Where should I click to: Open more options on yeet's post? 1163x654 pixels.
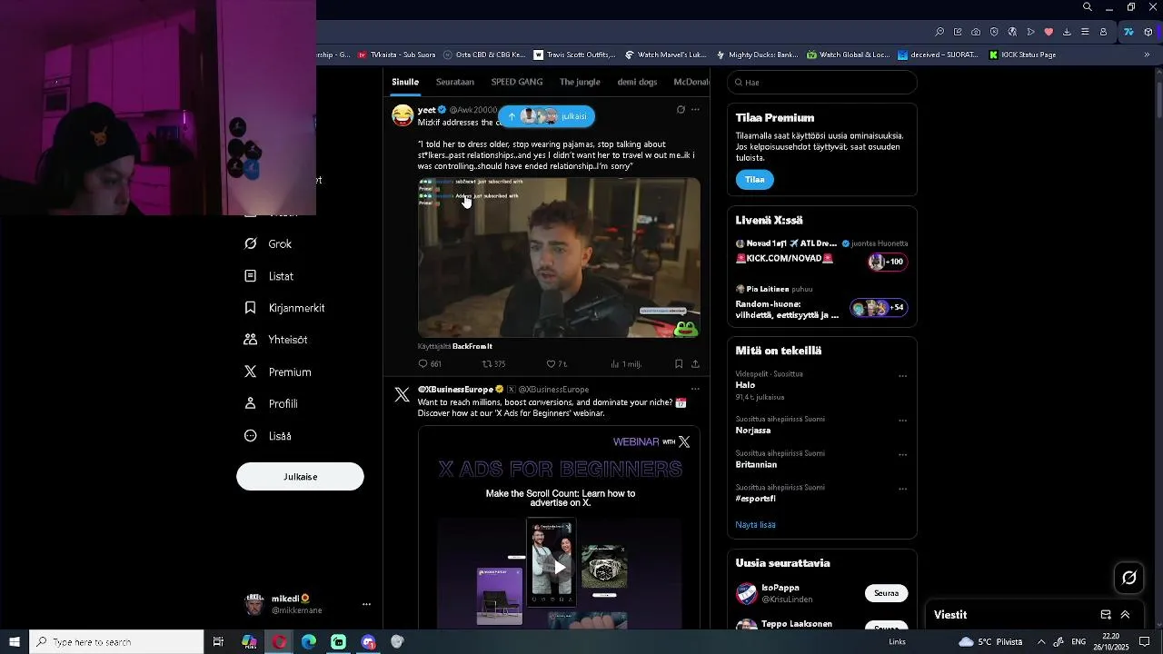(x=695, y=110)
